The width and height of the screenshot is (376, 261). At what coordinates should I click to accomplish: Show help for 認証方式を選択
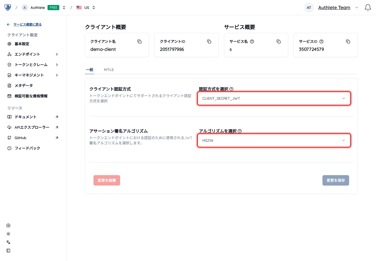click(231, 89)
